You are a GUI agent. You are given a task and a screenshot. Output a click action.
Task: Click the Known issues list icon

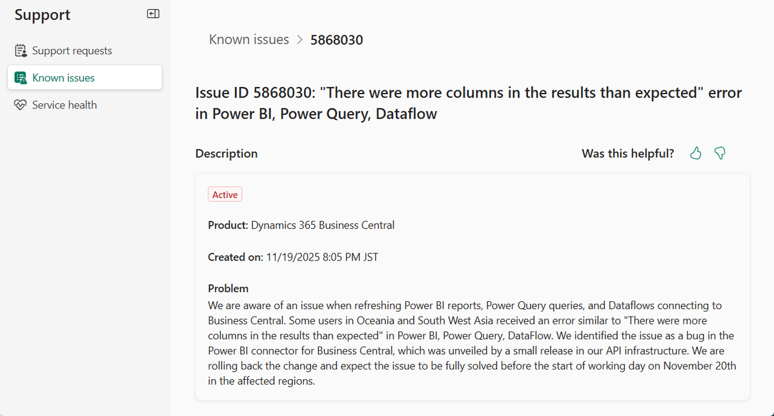point(20,77)
